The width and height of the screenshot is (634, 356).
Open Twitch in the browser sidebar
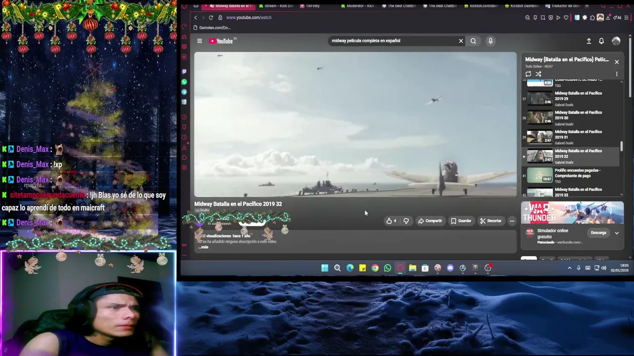click(184, 72)
